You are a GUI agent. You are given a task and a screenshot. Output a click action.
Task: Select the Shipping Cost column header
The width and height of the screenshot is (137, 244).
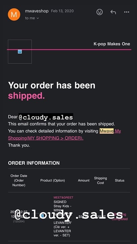(100, 181)
